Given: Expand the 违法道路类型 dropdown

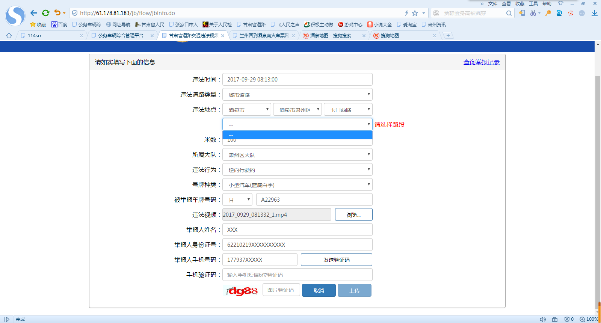Looking at the screenshot, I should click(297, 95).
